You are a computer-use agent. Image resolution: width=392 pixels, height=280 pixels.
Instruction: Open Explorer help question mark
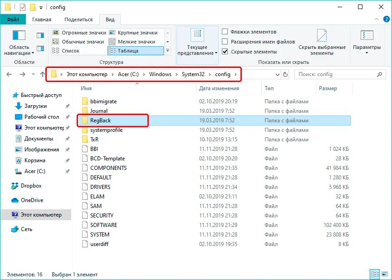click(386, 19)
